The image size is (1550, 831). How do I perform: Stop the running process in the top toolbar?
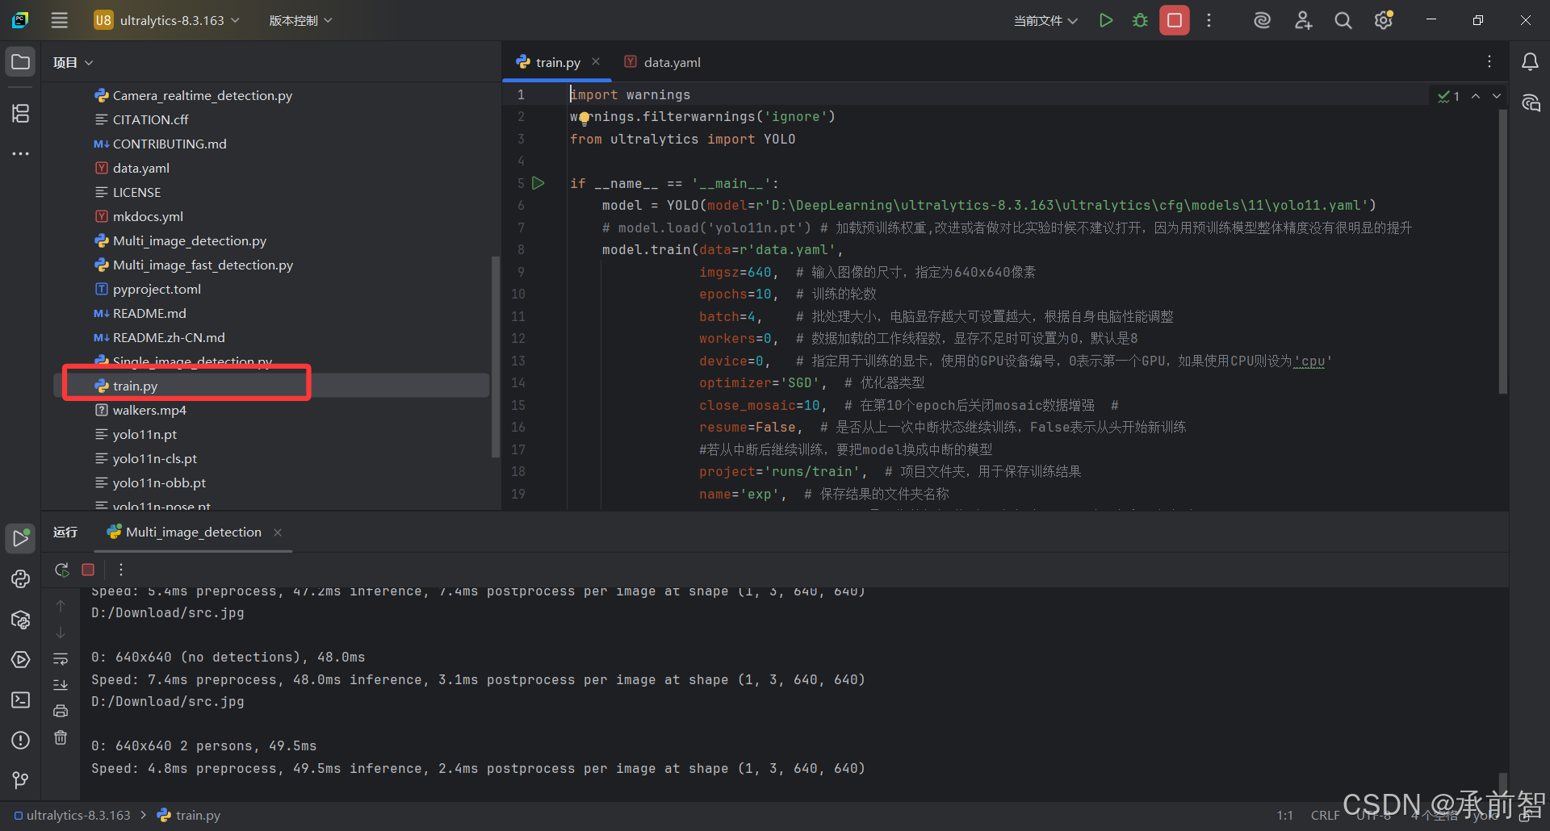pos(1175,20)
